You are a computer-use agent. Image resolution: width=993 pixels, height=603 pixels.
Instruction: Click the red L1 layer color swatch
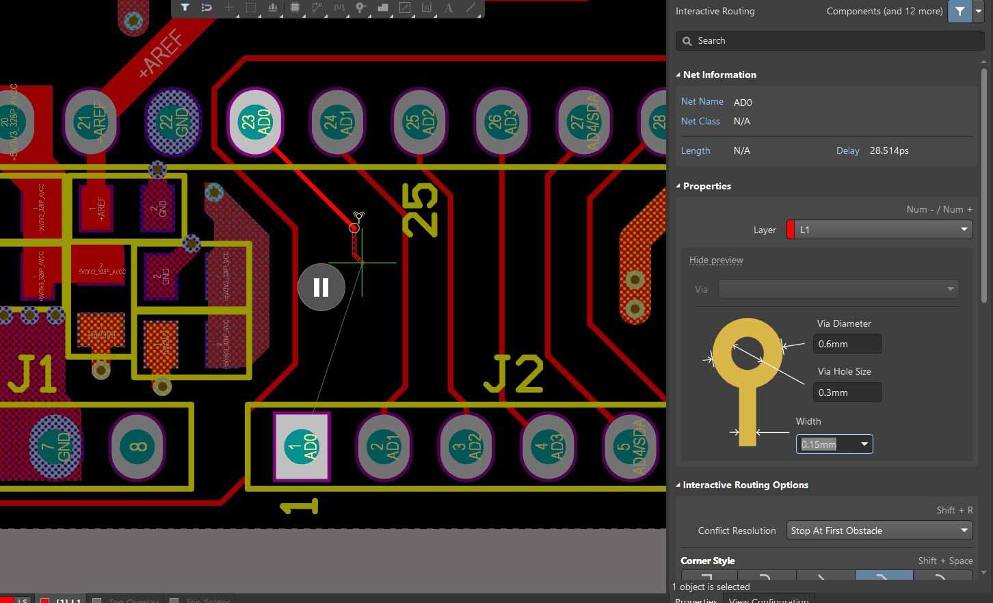click(x=791, y=230)
